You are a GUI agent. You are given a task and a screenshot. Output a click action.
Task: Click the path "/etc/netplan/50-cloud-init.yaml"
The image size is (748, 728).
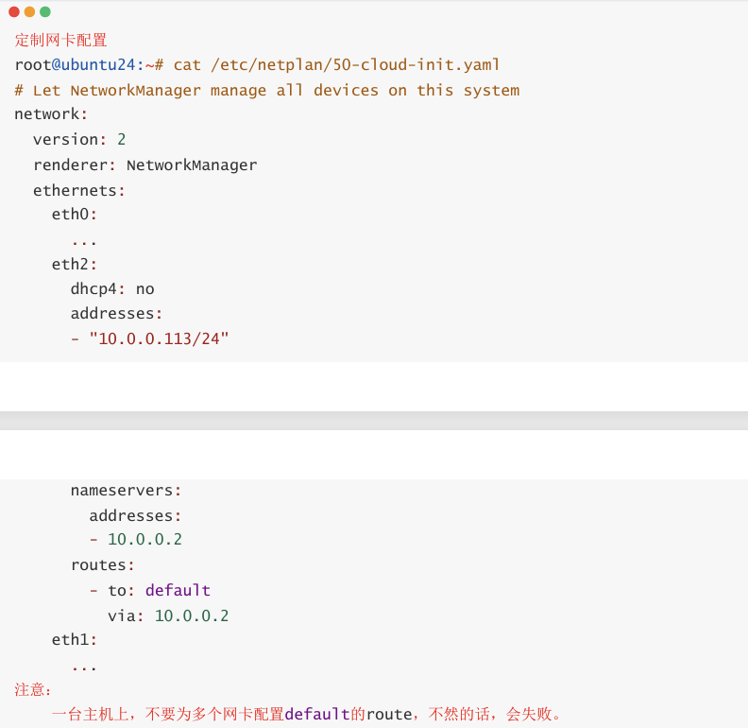pos(355,64)
